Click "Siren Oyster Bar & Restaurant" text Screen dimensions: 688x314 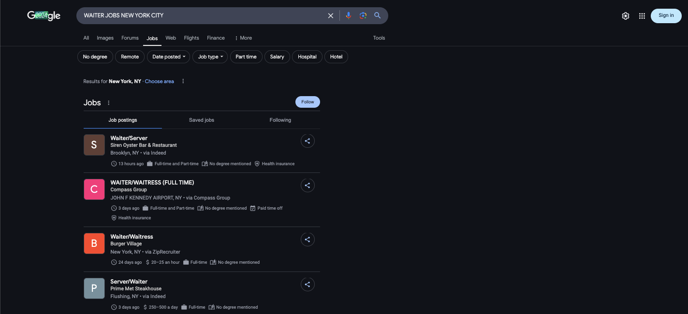click(144, 145)
